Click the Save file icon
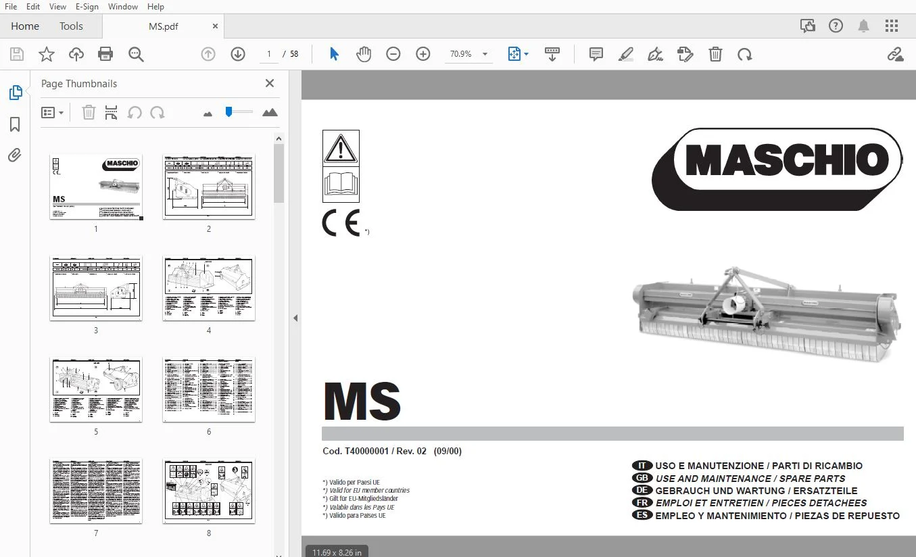 (x=17, y=54)
